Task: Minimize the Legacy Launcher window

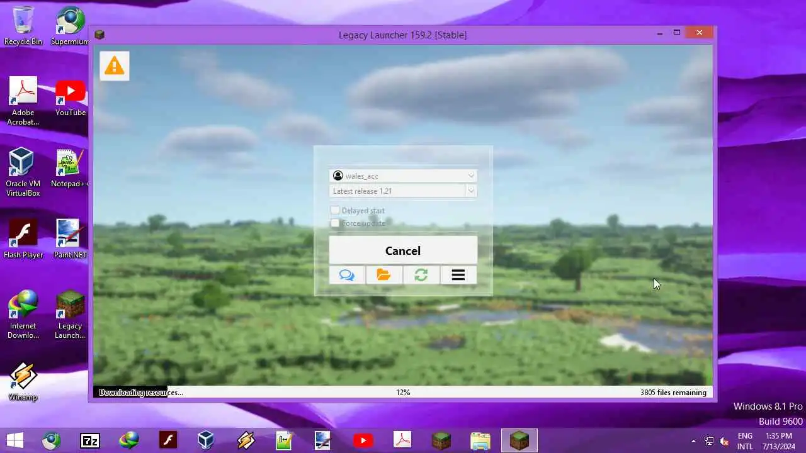Action: point(660,33)
